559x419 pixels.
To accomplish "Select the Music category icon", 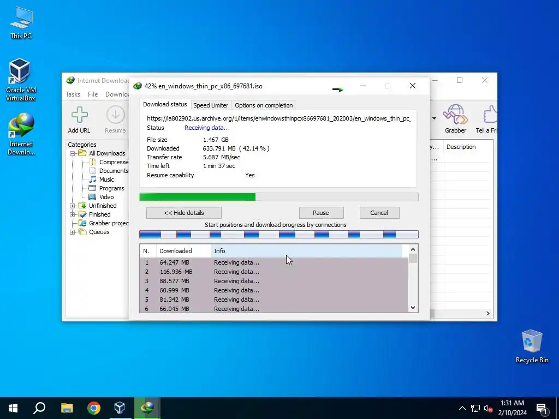I will click(x=93, y=179).
